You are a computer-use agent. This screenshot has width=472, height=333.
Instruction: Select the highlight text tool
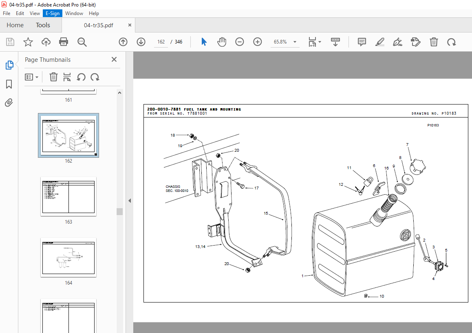(x=380, y=42)
